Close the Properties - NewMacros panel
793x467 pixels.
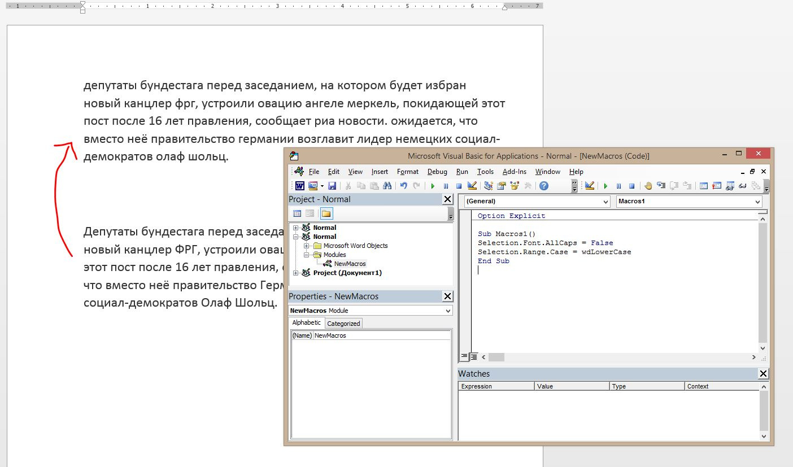pos(447,296)
